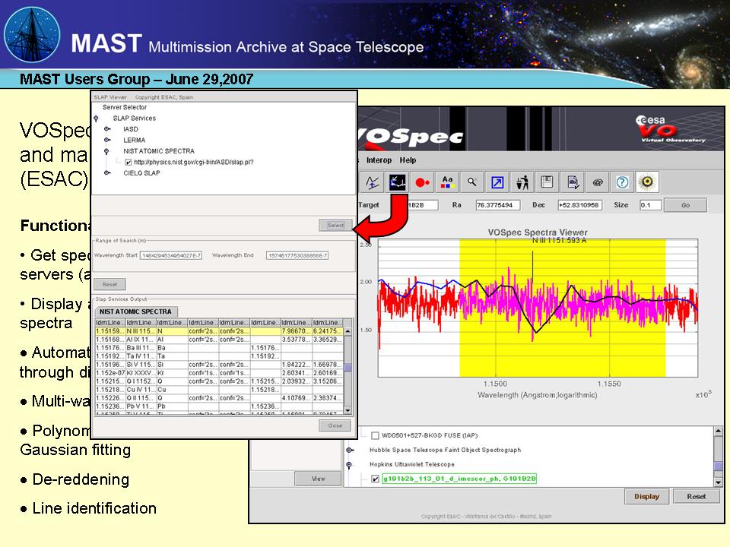
Task: Select the Al IX table row
Action: point(219,340)
